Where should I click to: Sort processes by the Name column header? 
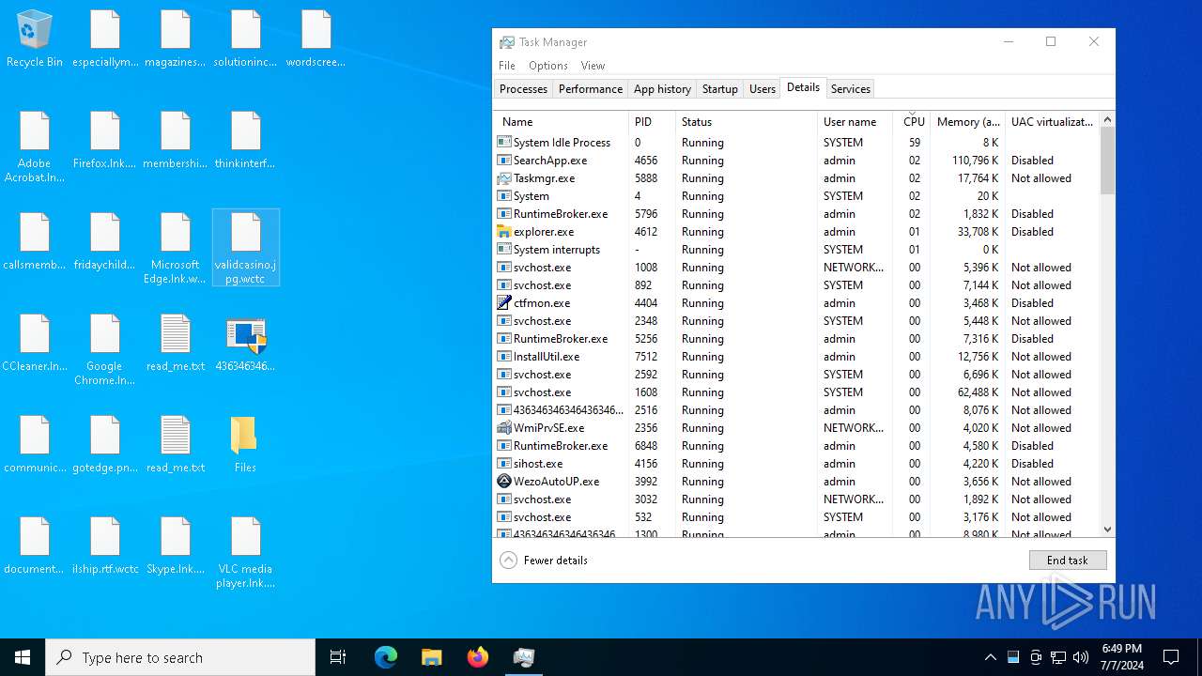coord(562,122)
